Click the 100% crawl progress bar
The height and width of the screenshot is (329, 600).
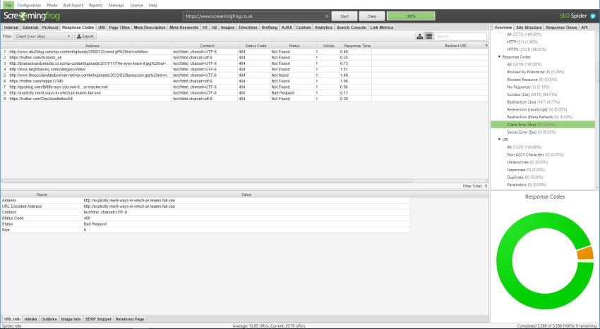(411, 16)
